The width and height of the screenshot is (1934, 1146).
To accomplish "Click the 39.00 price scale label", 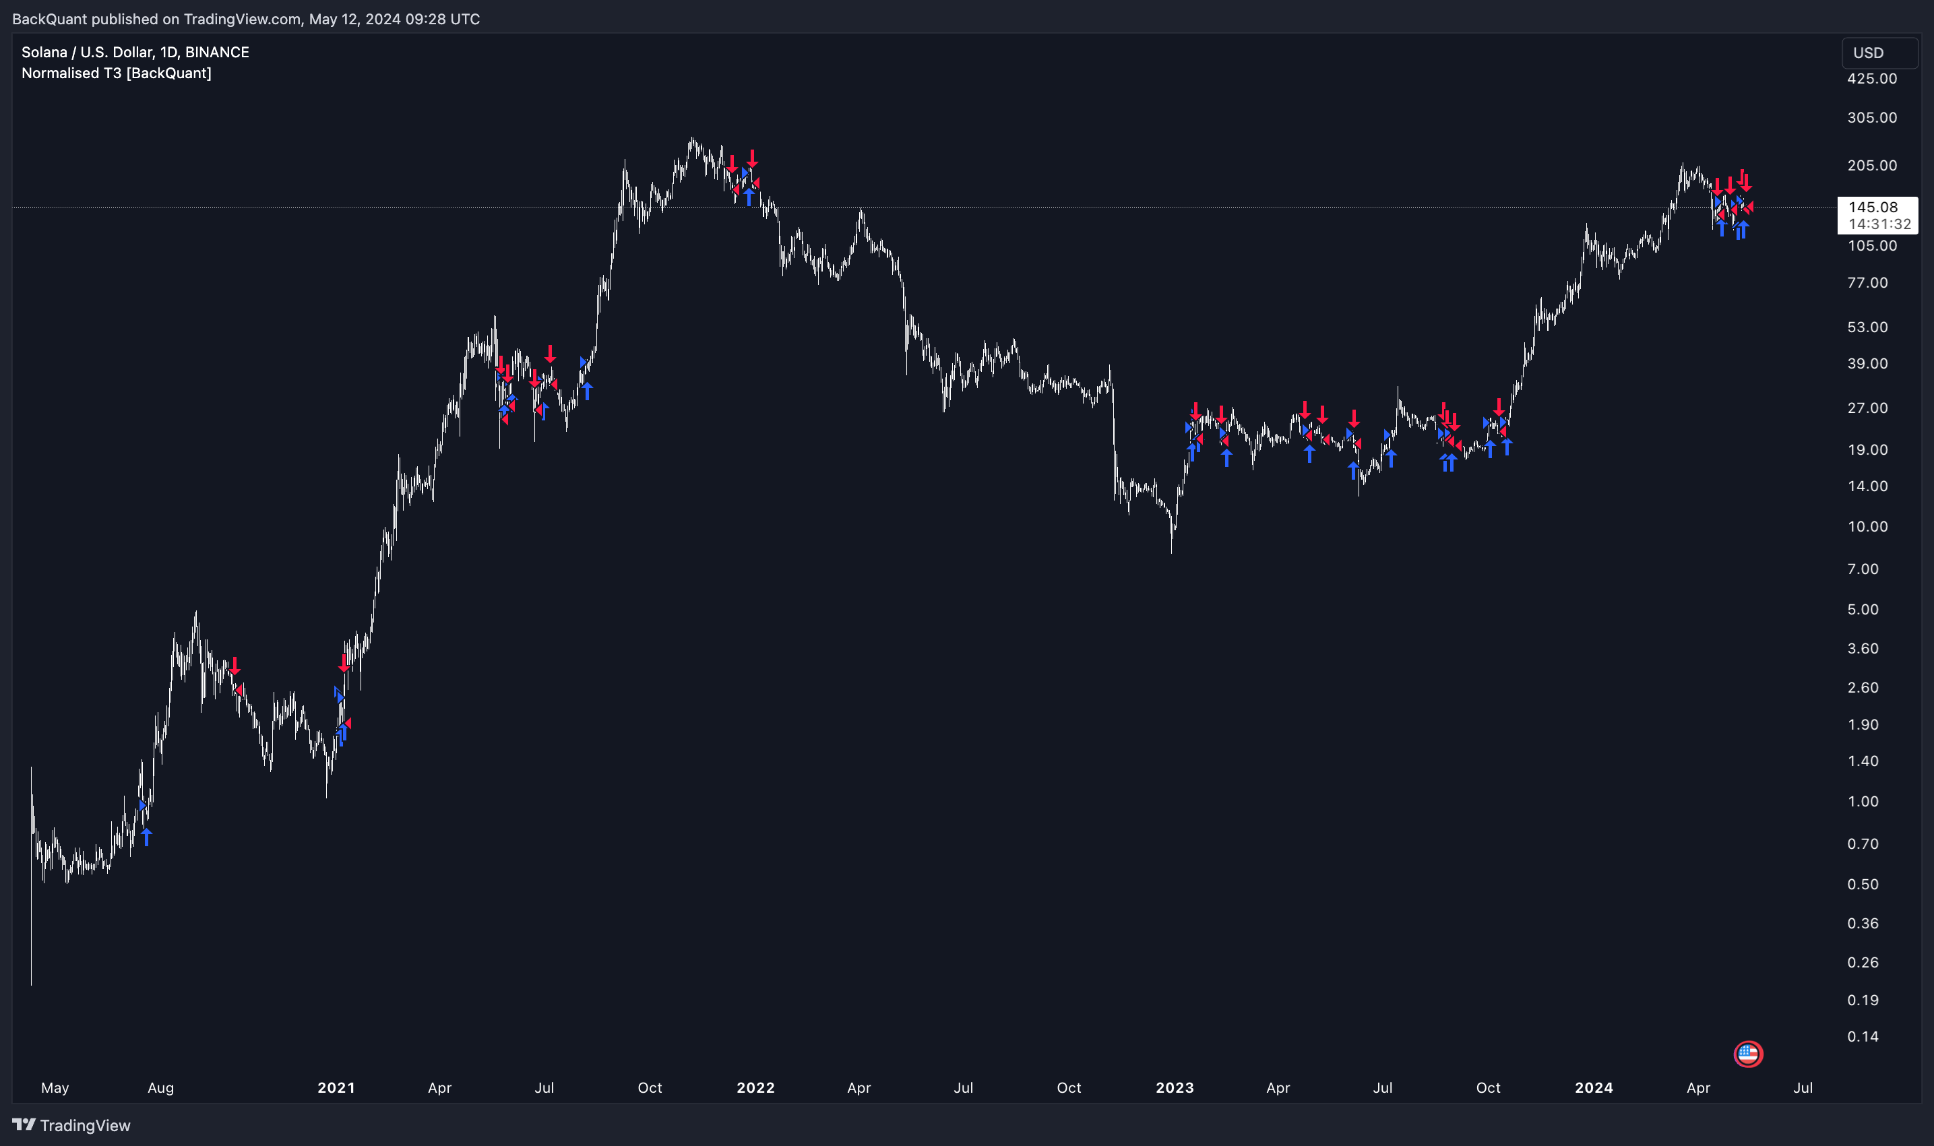I will (1867, 363).
